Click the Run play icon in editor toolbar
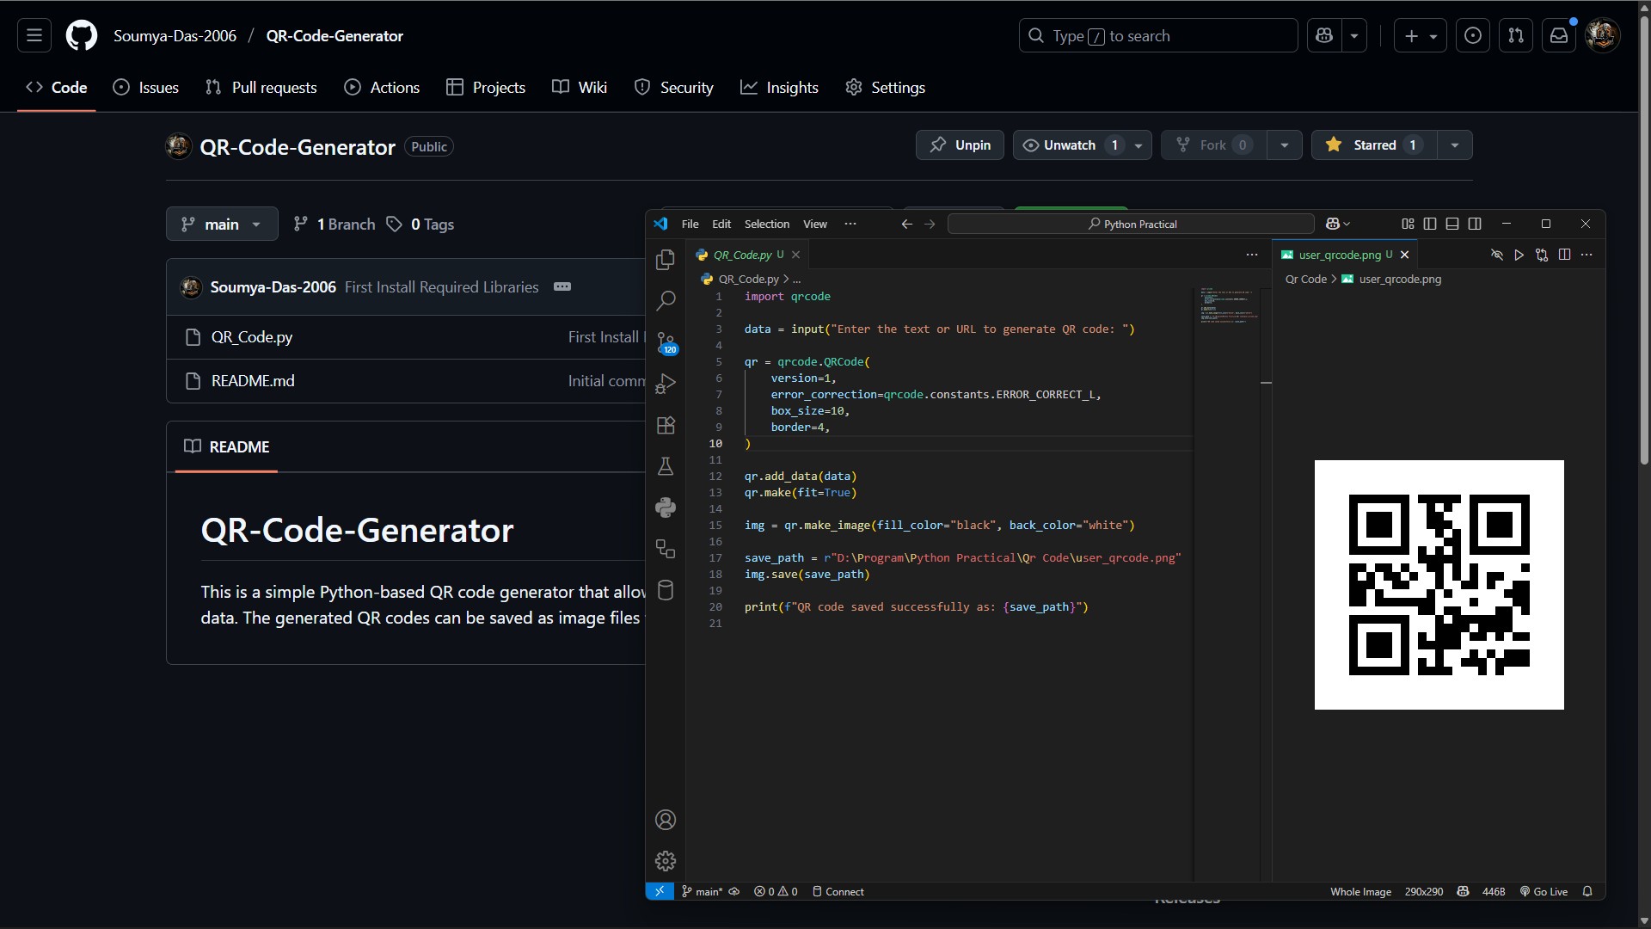This screenshot has width=1651, height=929. tap(1519, 255)
